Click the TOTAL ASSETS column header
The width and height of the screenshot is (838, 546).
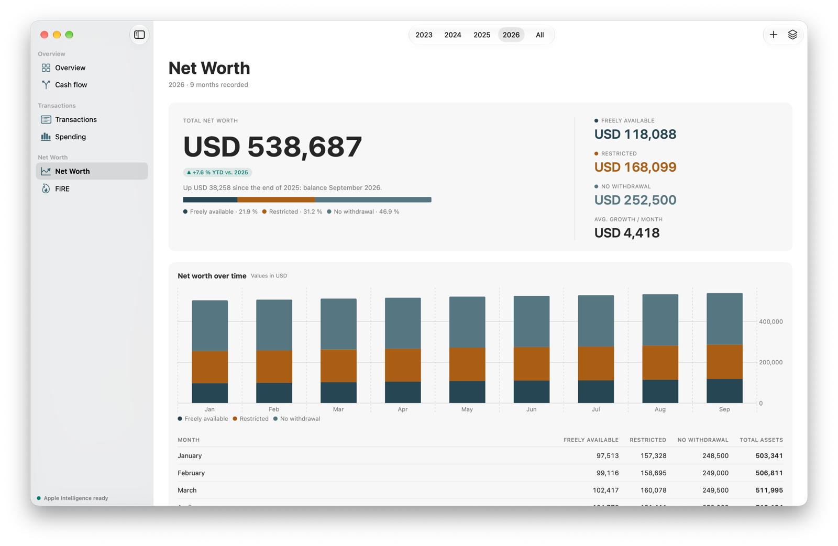click(x=761, y=440)
